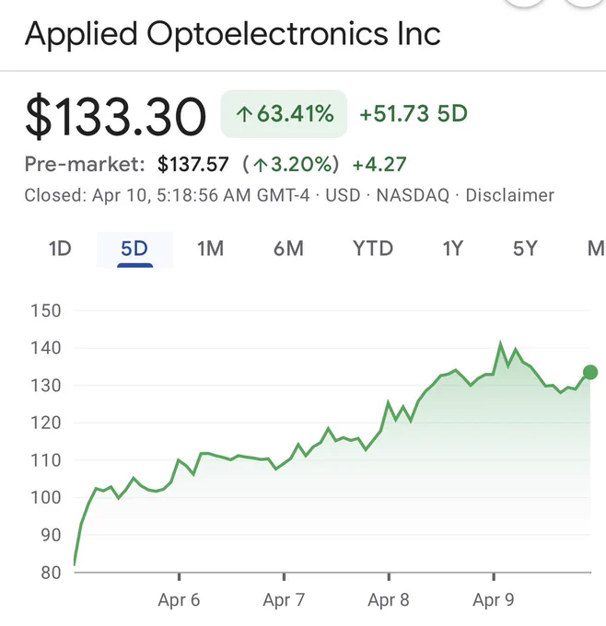Select the 1D time range tab
The image size is (606, 626).
[60, 249]
